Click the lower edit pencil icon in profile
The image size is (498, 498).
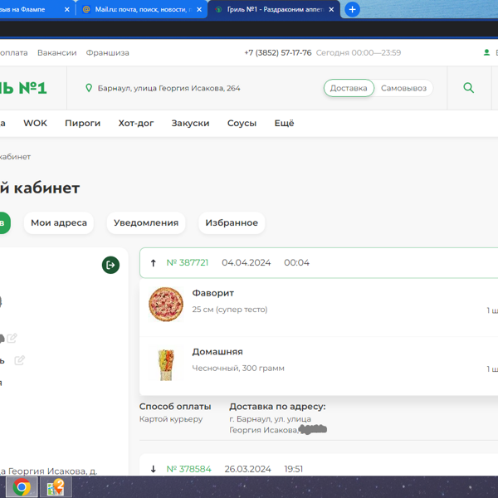[x=19, y=360]
